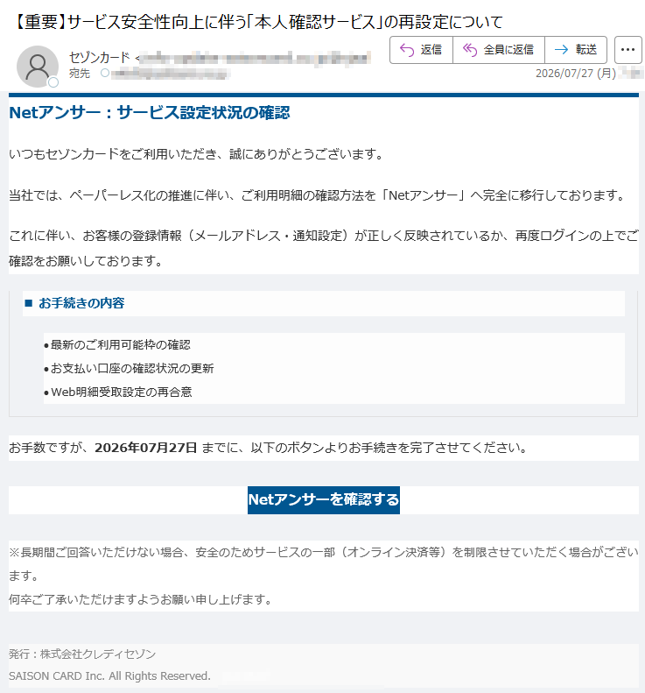Click heading Netアンサー：サービス設定状況の確認

pyautogui.click(x=150, y=113)
